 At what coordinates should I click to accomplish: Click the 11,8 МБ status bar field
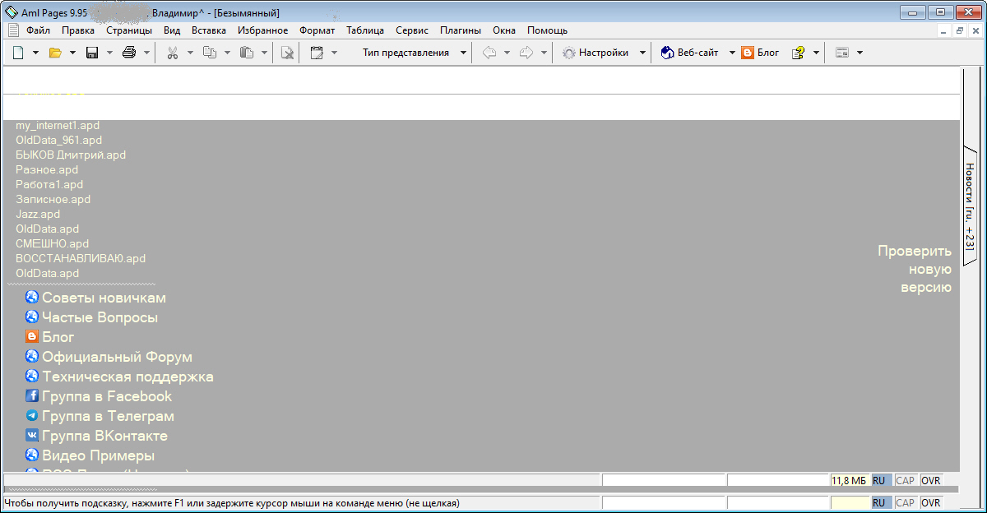(850, 481)
